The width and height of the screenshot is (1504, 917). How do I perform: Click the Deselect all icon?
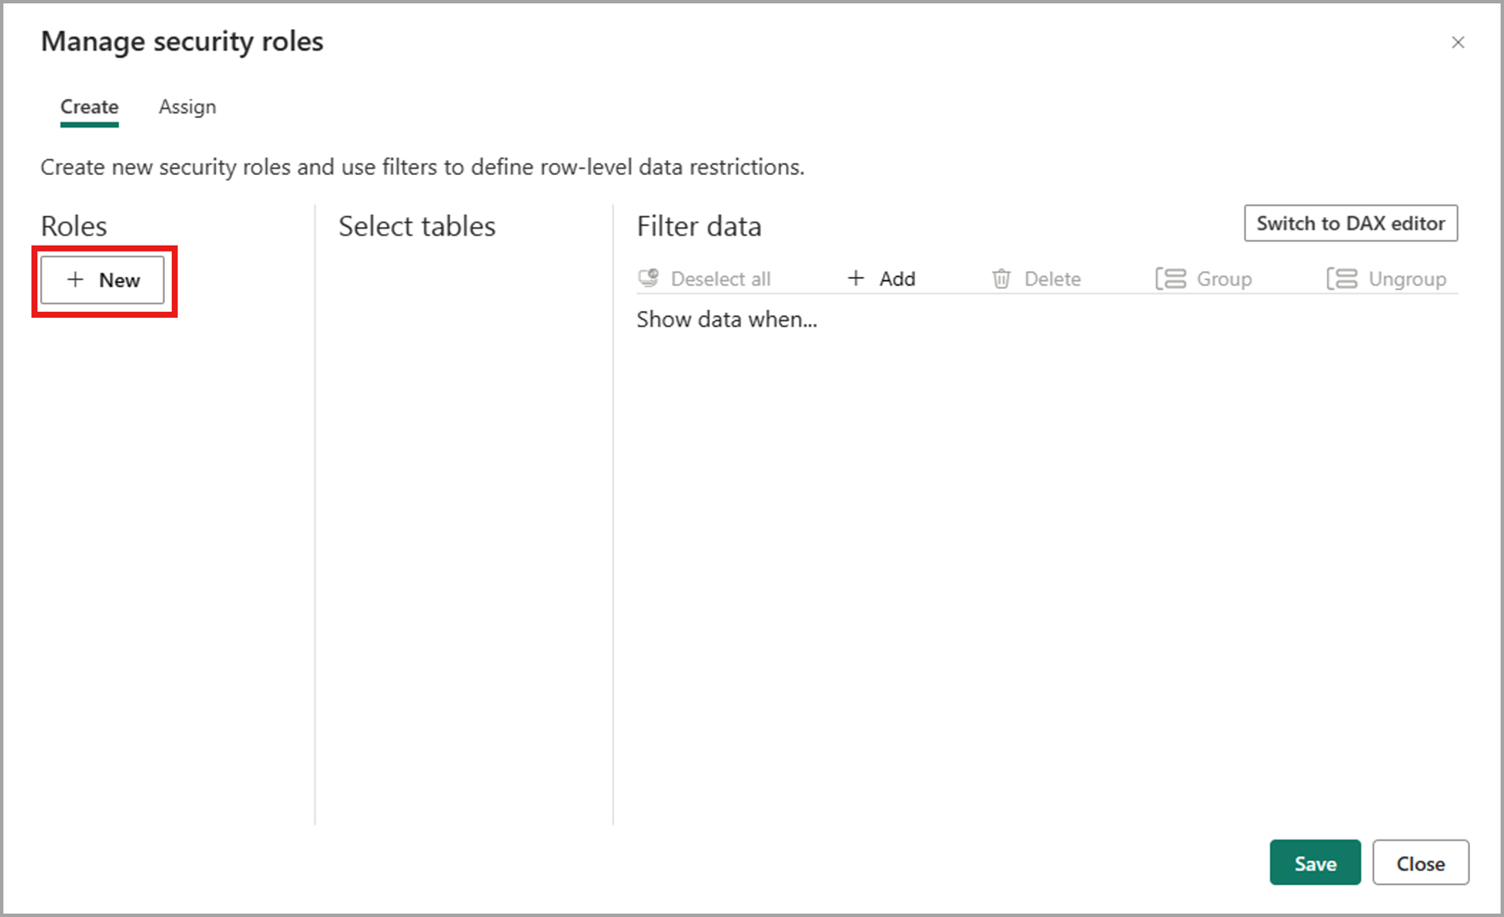coord(649,278)
